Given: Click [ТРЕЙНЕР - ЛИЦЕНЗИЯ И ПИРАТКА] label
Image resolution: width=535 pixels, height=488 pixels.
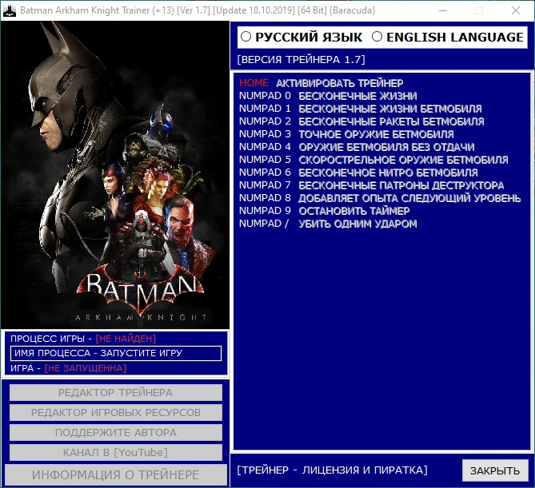Looking at the screenshot, I should tap(333, 470).
